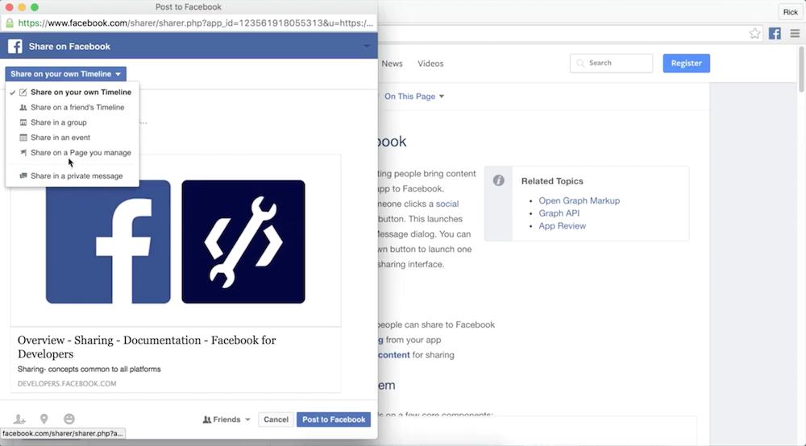Bookmark page with star icon
The height and width of the screenshot is (446, 806).
754,34
